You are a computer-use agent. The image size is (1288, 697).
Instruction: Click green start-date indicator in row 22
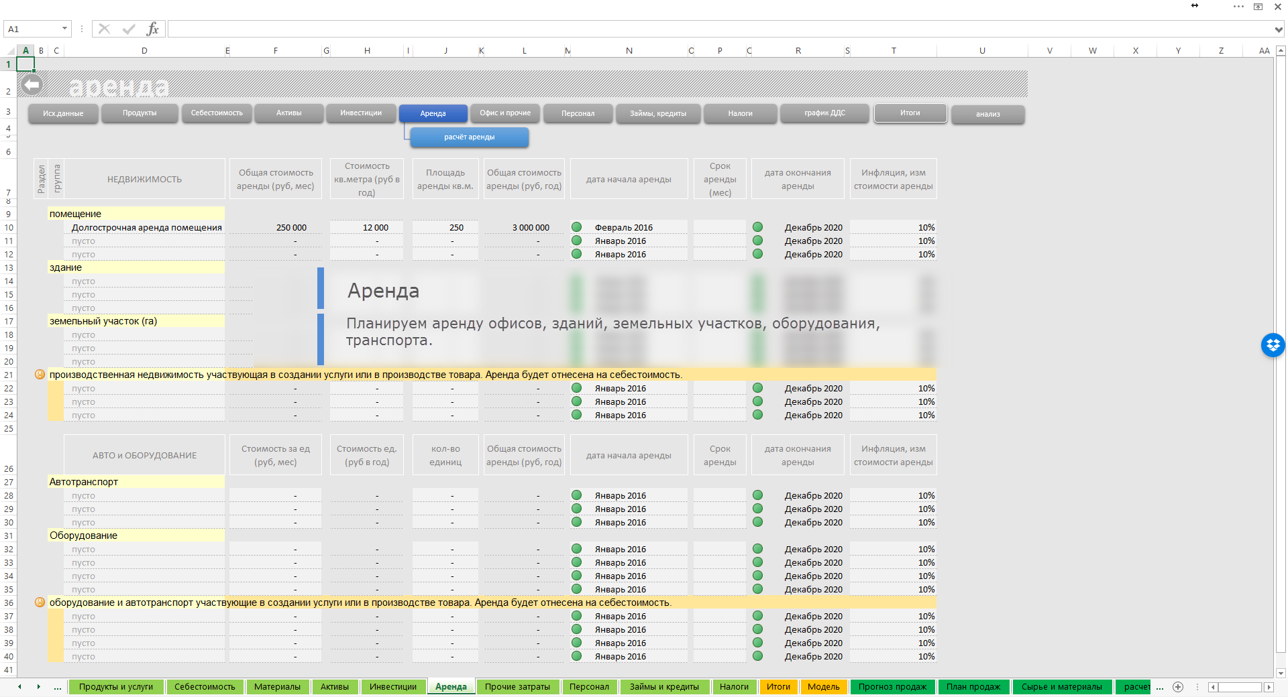576,388
